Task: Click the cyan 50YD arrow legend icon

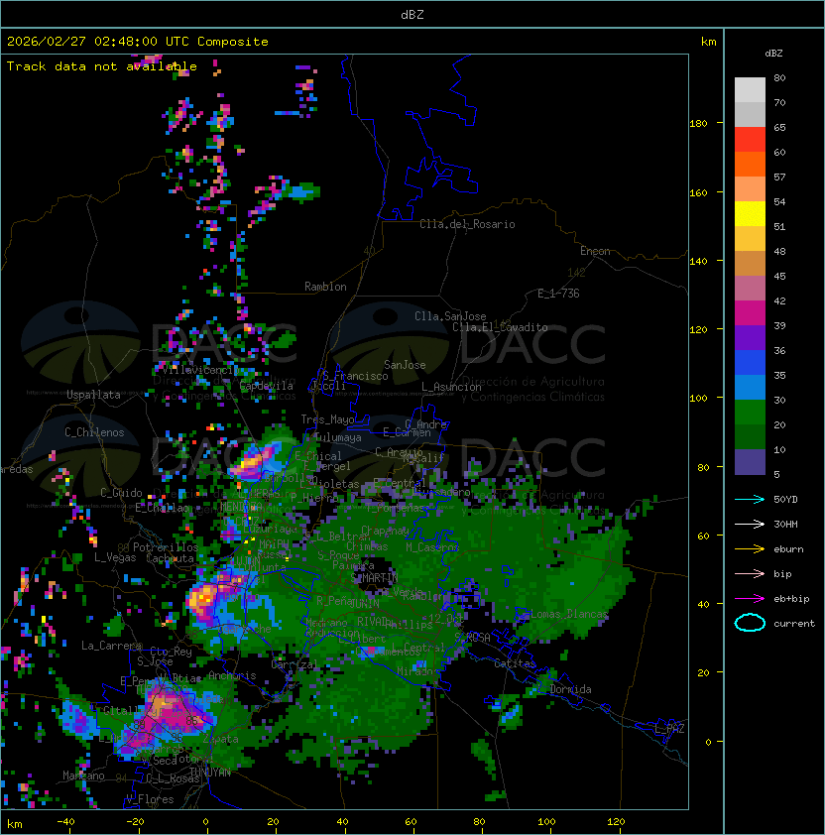Action: tap(750, 499)
